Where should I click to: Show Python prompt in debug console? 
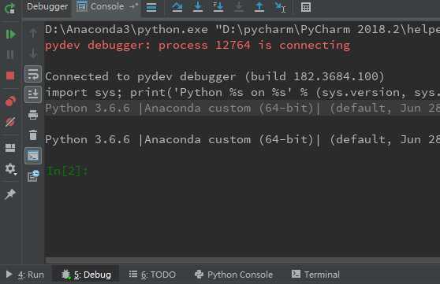33,156
